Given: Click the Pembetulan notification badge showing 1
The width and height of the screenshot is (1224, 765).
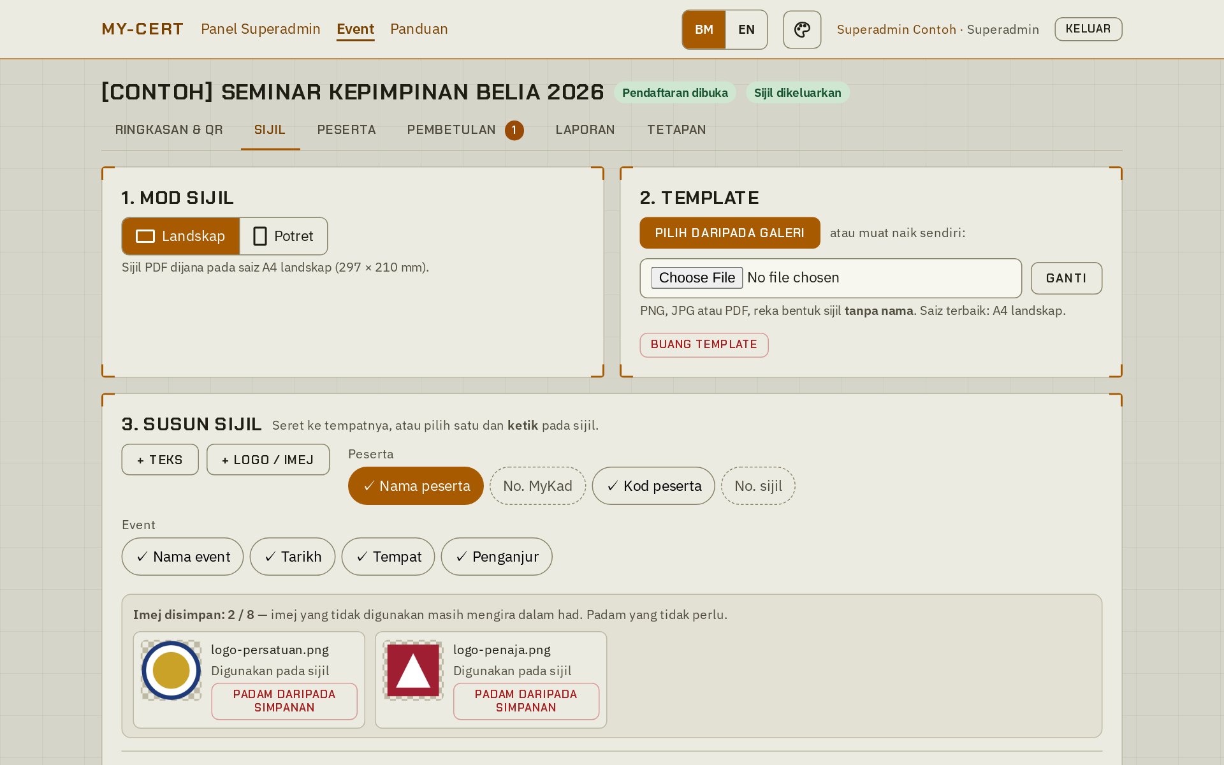Looking at the screenshot, I should [514, 130].
